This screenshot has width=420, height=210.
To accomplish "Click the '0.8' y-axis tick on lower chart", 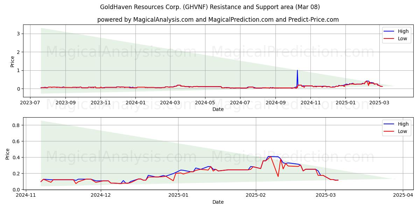I will (16, 125).
